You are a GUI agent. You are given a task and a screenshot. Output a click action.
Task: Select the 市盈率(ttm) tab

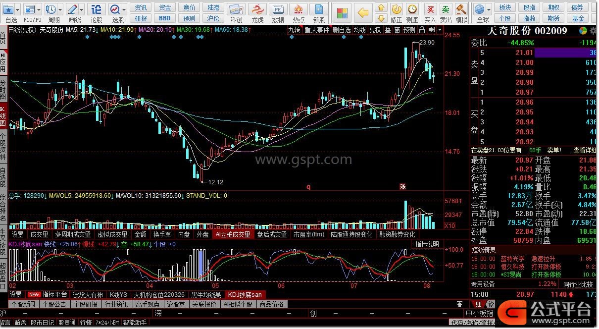(x=309, y=234)
